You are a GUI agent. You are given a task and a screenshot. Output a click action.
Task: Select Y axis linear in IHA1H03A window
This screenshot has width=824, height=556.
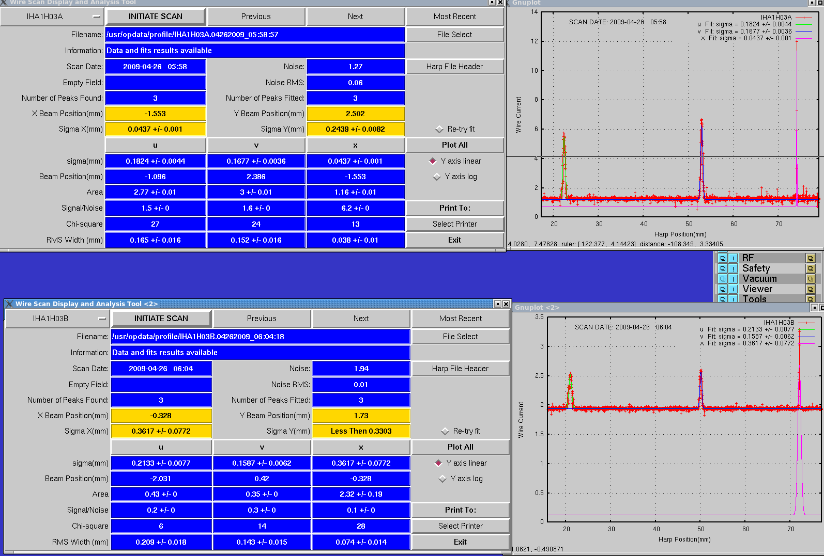pyautogui.click(x=433, y=161)
